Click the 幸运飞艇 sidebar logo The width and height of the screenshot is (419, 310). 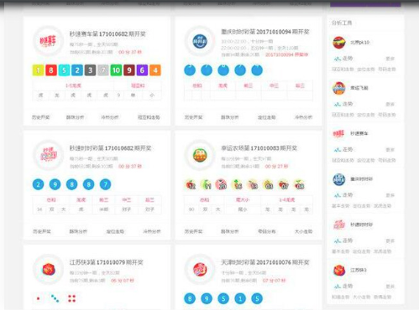[339, 88]
